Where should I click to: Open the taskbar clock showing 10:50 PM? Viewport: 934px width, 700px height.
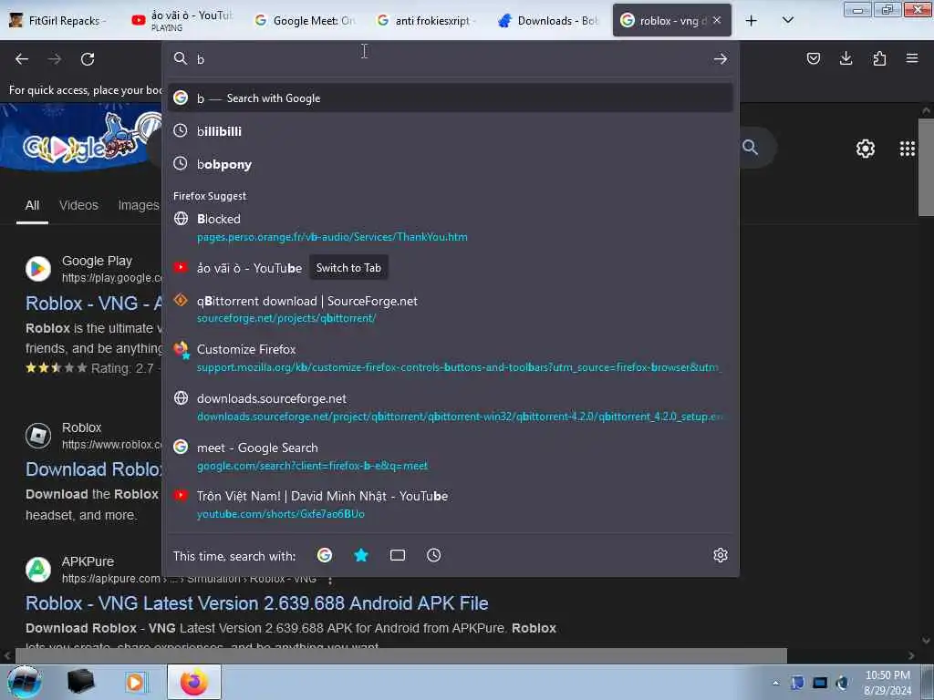pyautogui.click(x=887, y=683)
